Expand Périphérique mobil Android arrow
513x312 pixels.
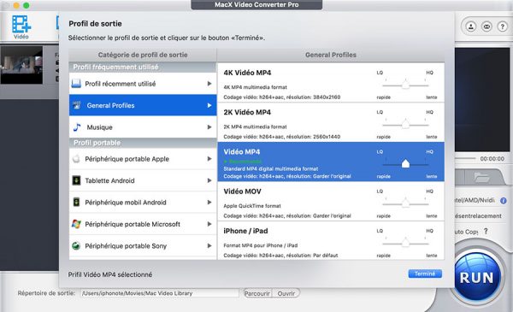(209, 203)
